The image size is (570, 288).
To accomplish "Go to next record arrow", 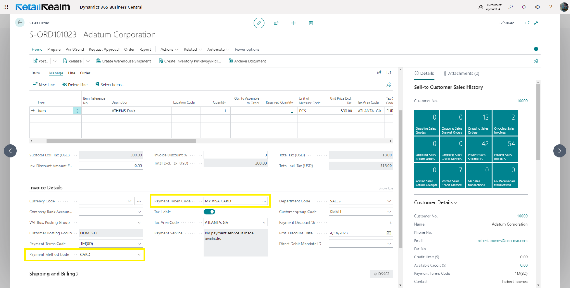I will pos(560,151).
